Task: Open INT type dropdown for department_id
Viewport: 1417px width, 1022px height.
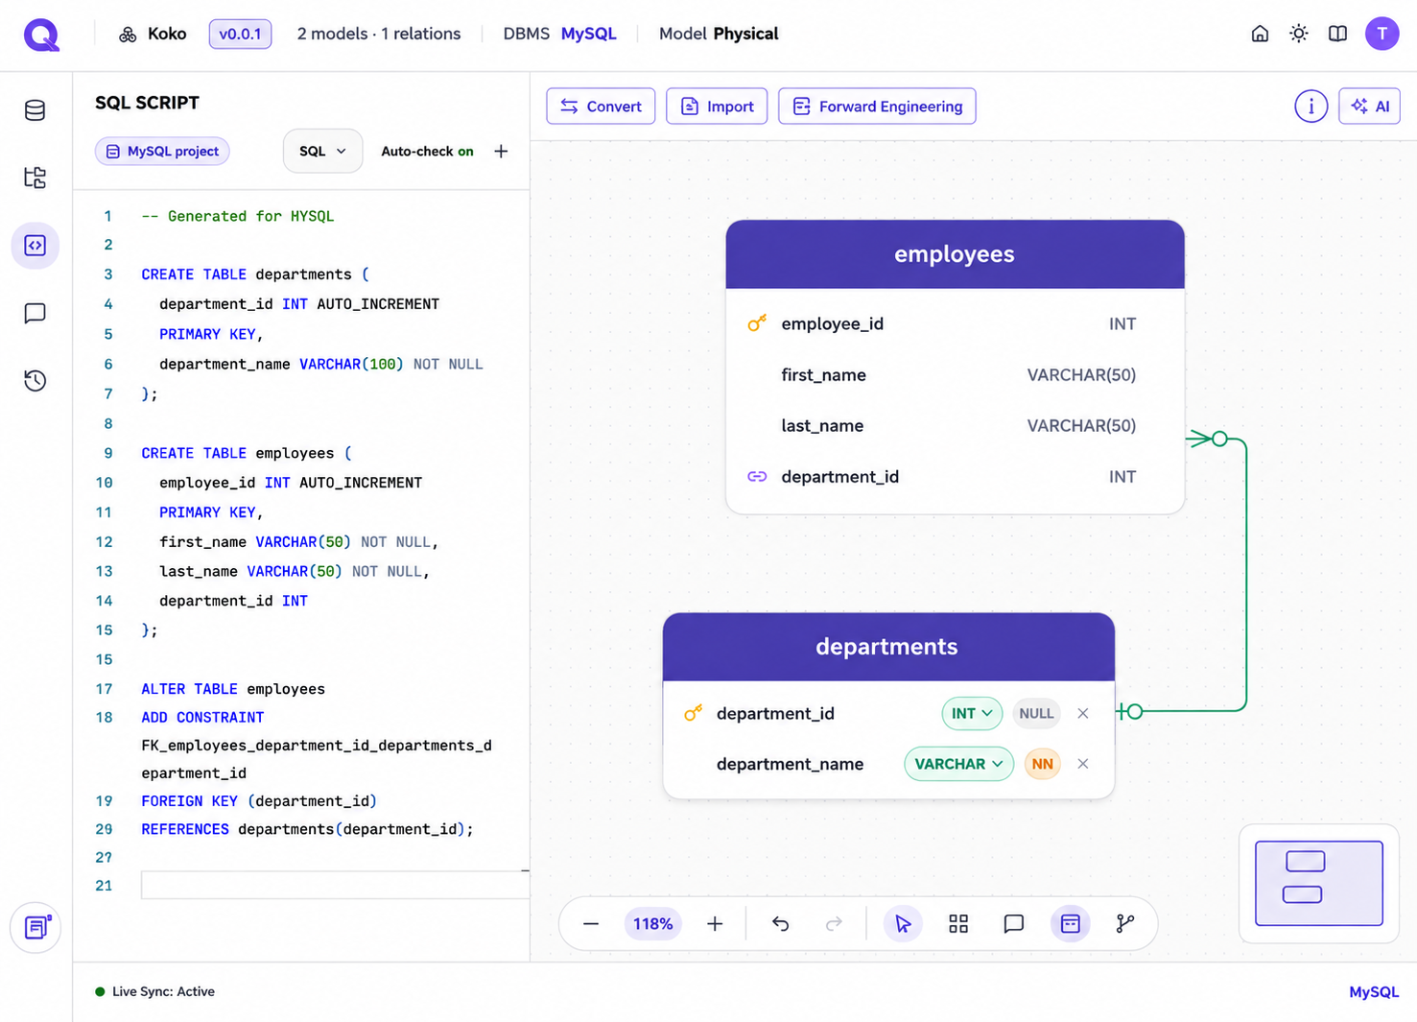Action: pyautogui.click(x=972, y=713)
